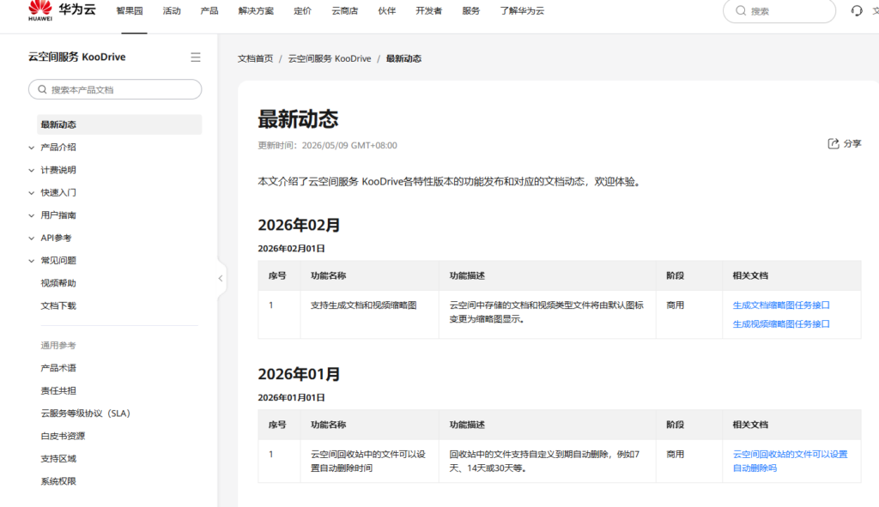Click the share icon next to 分享

click(834, 143)
